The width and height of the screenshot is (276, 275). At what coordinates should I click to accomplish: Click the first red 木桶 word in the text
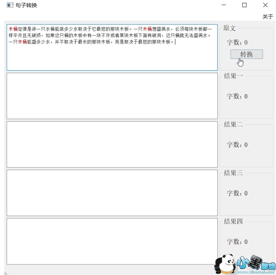13,29
